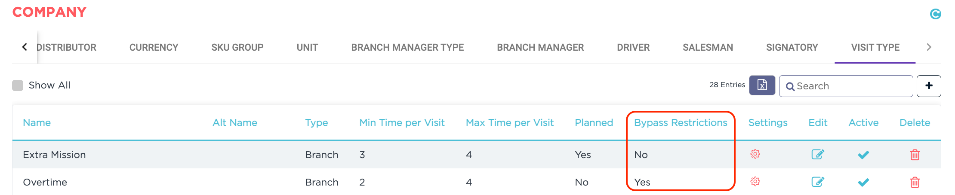Open settings gear for Extra Mission

pos(755,154)
